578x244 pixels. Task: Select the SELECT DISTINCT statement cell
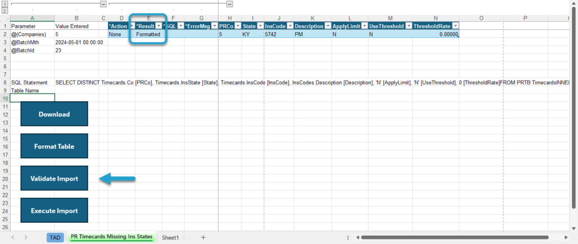(77, 82)
